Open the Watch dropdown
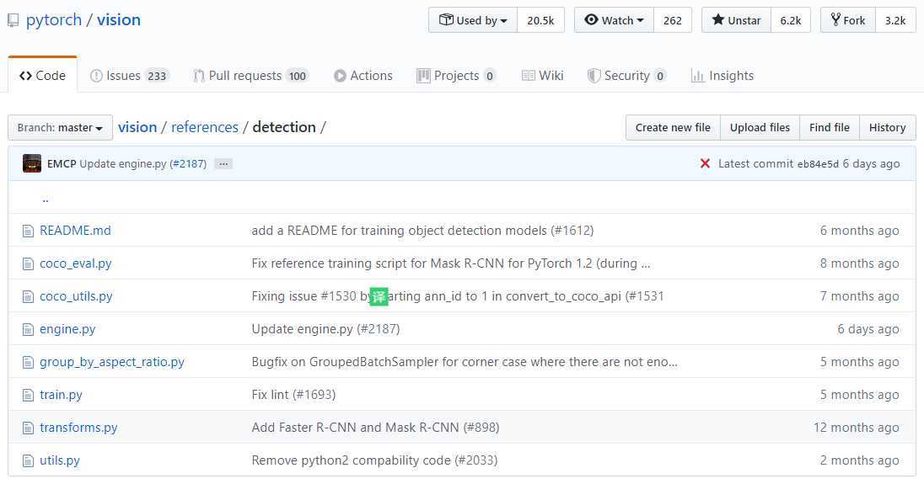 click(x=614, y=20)
